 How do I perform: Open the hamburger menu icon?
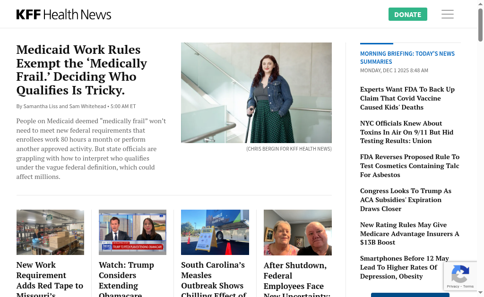(x=447, y=14)
